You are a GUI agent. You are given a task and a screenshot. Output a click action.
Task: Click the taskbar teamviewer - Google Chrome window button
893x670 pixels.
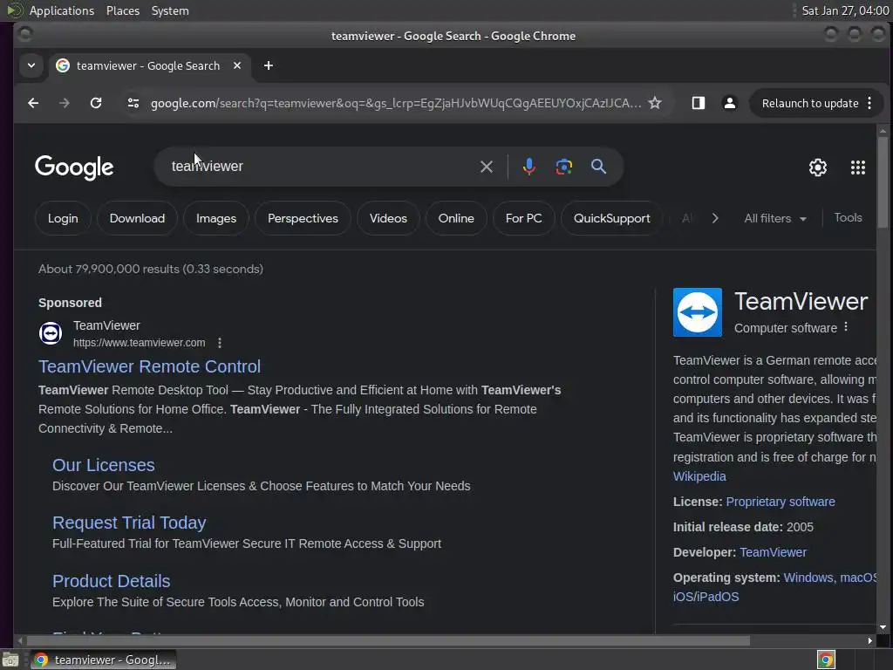tap(103, 660)
